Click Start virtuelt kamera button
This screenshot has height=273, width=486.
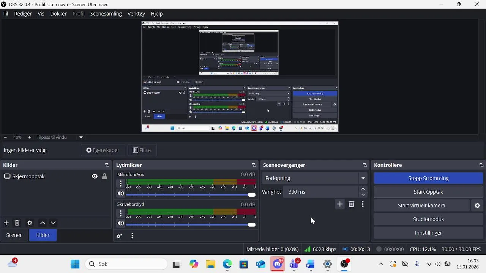click(421, 206)
